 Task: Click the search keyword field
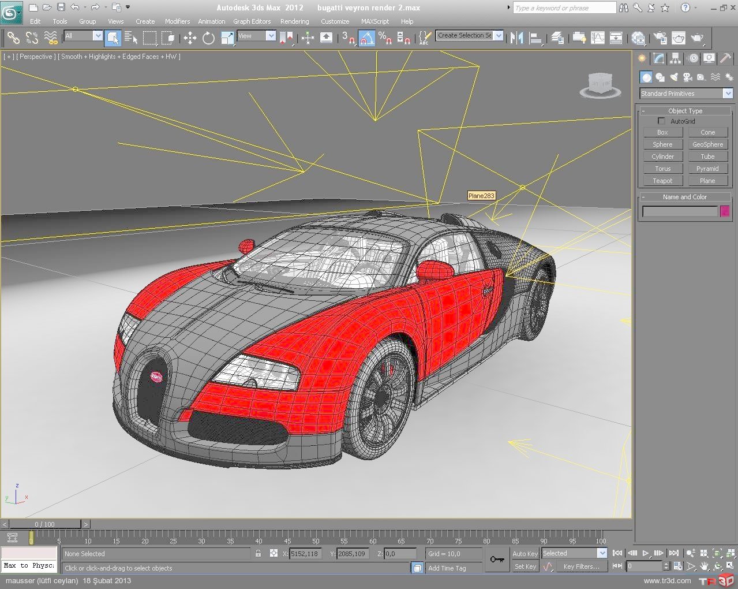click(x=564, y=8)
